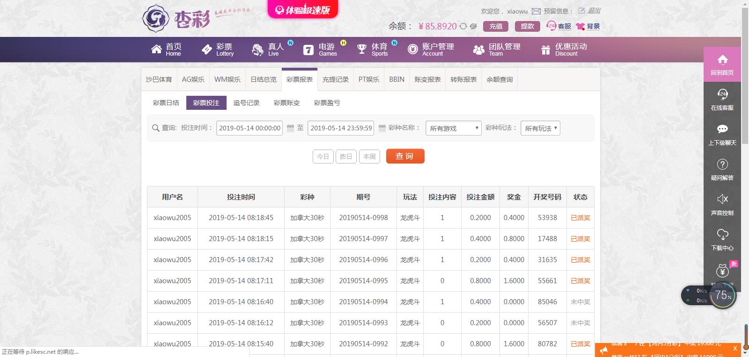Click the 回到首页 sidebar home icon
Screen dimensions: 749x357
click(722, 64)
